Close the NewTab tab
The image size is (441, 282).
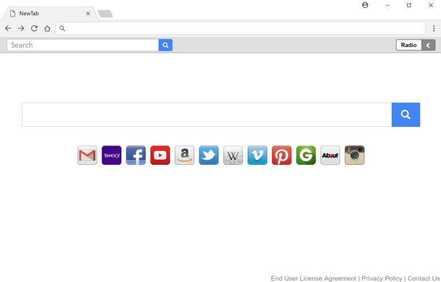tap(88, 14)
